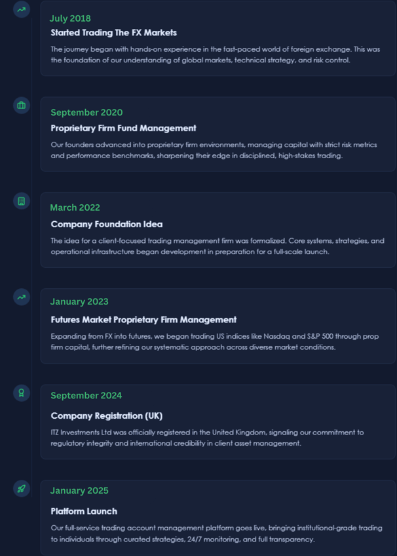Click the building icon beside March 2022
The image size is (397, 556).
(x=22, y=201)
